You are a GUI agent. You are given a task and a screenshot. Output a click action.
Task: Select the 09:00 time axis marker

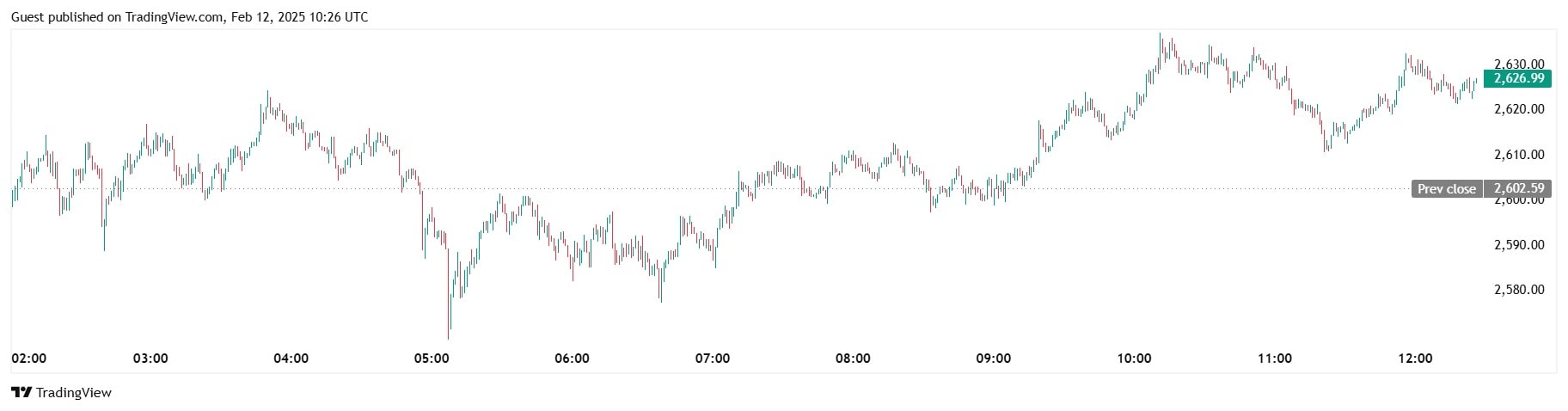994,359
